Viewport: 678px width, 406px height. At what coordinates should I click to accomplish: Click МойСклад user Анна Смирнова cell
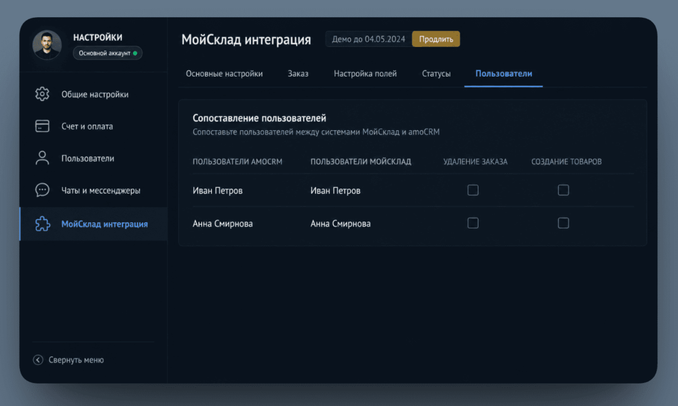340,223
